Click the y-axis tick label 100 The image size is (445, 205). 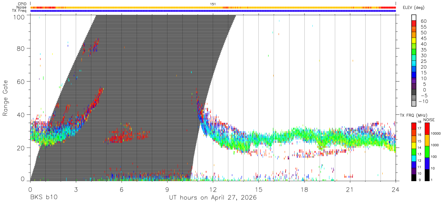pos(19,17)
